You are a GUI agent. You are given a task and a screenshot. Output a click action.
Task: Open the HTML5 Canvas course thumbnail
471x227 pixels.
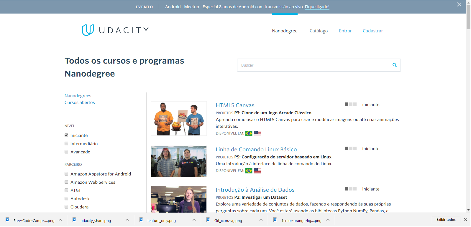point(179,118)
